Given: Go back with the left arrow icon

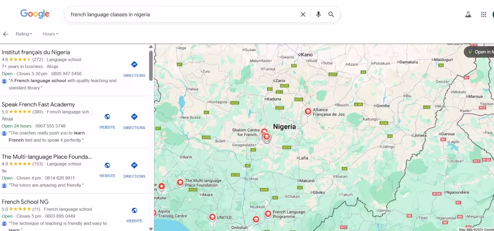Looking at the screenshot, I should (5, 34).
